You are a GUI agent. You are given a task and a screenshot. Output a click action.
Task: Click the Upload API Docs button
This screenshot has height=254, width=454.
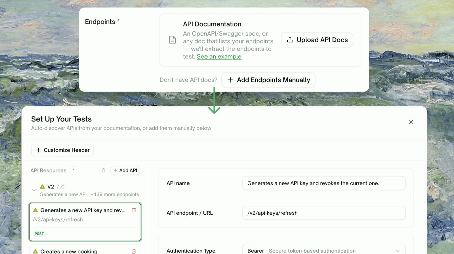317,40
